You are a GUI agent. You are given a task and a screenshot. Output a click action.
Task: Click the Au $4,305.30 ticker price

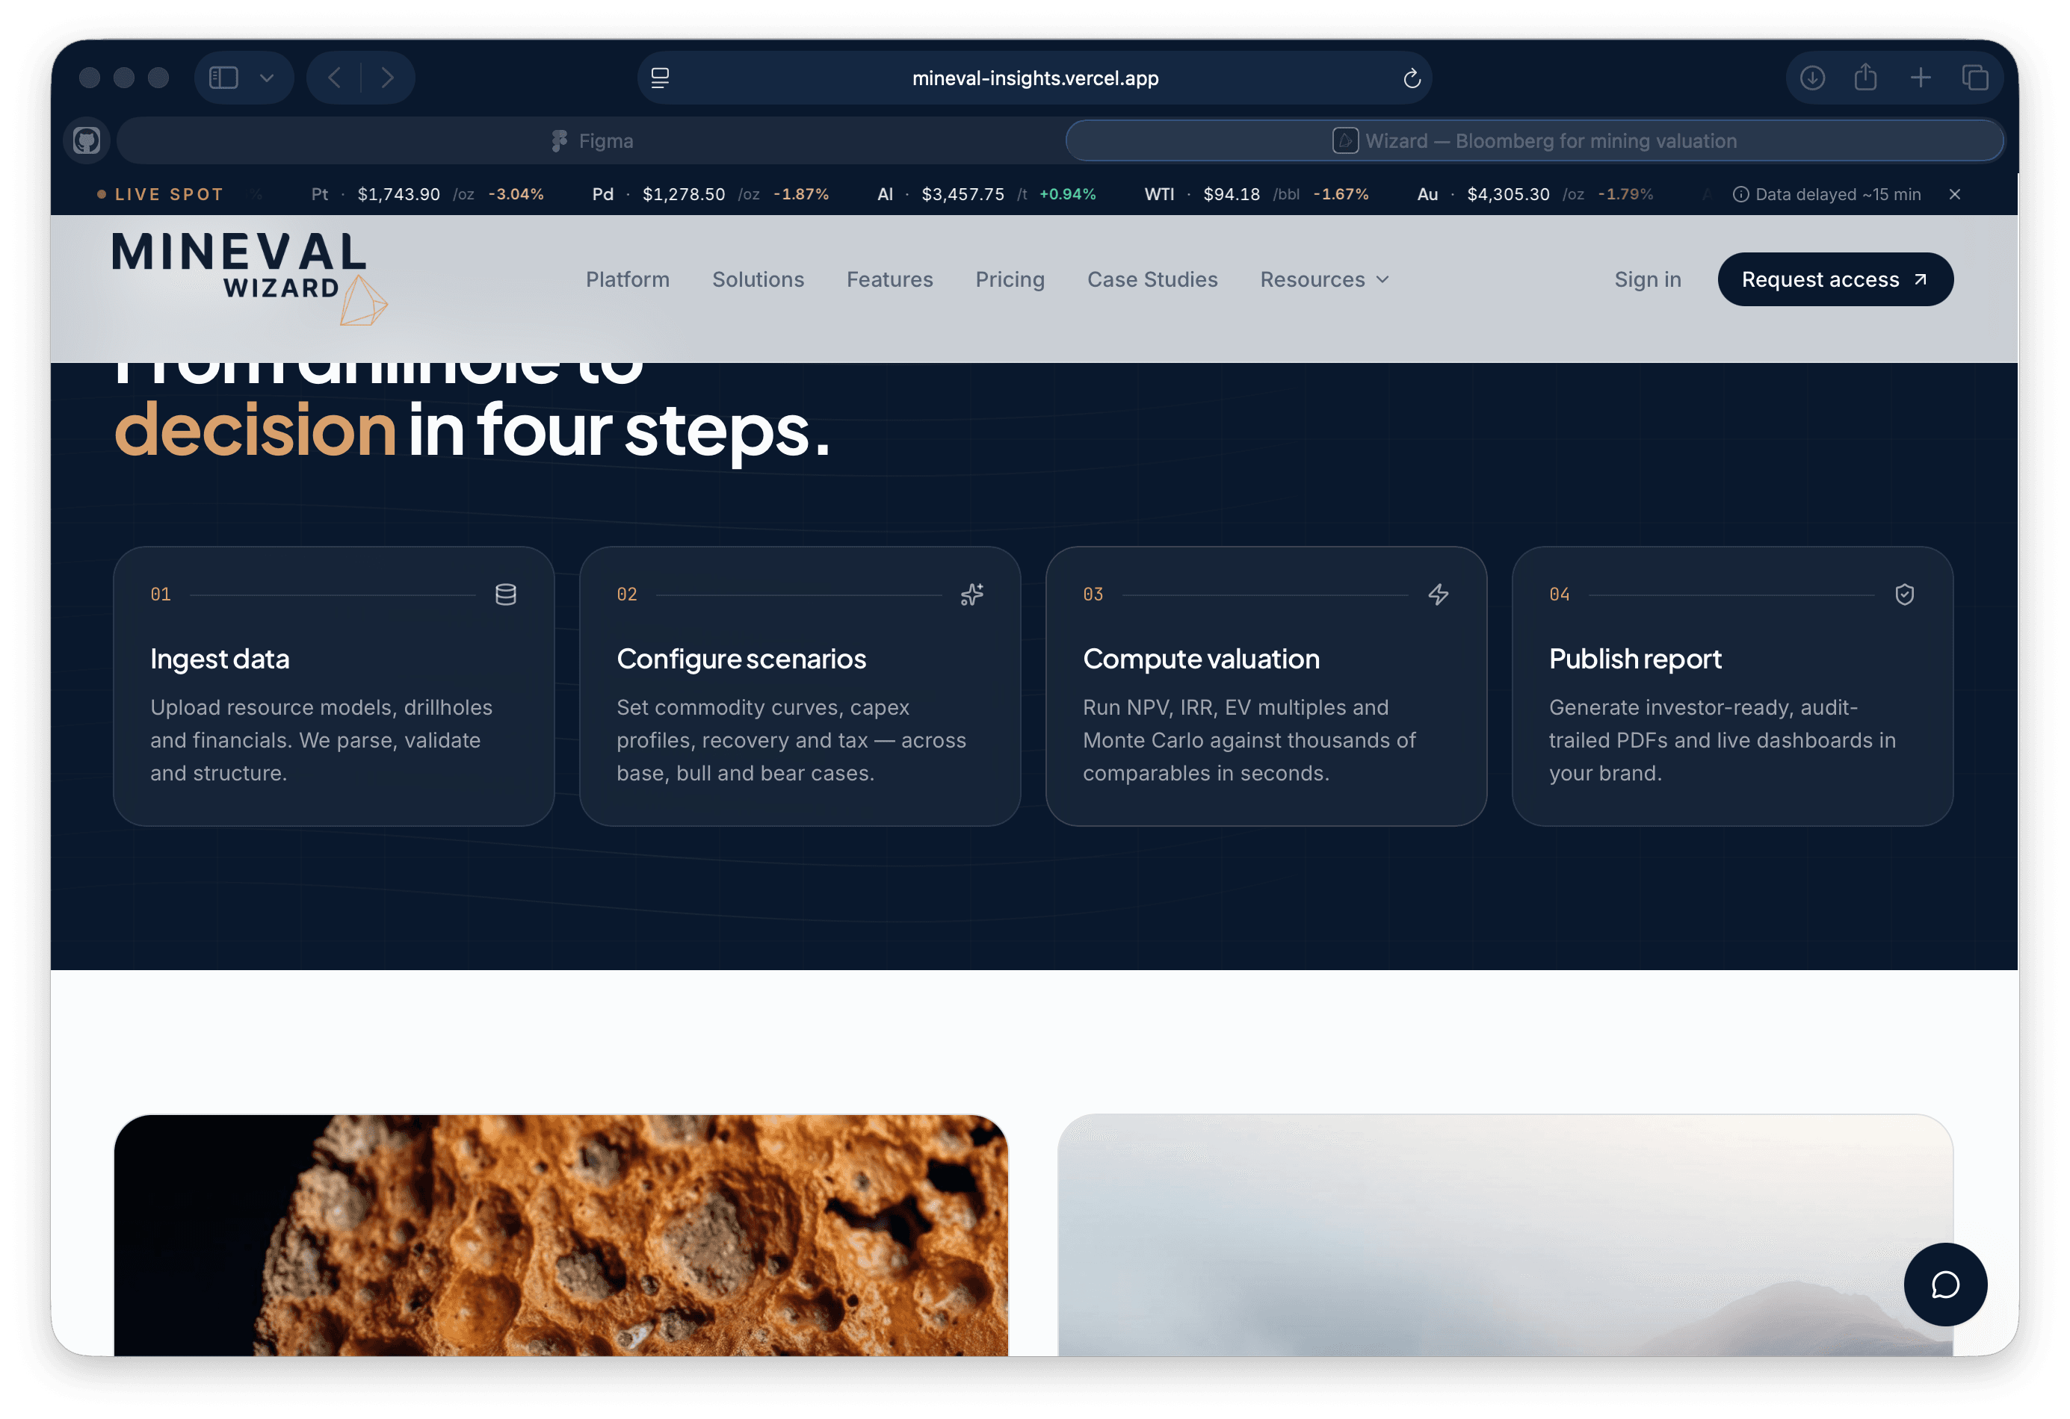coord(1508,194)
